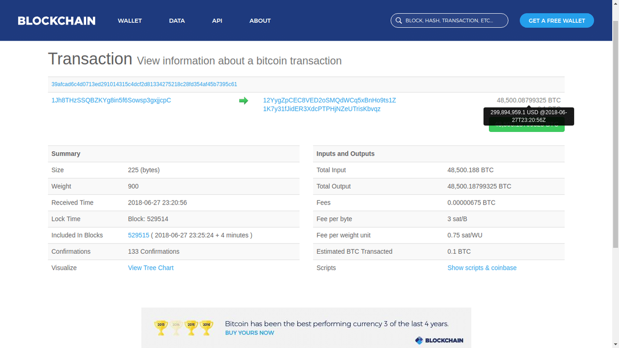The width and height of the screenshot is (619, 348).
Task: Expand Show scripts & coinbase
Action: 482,268
